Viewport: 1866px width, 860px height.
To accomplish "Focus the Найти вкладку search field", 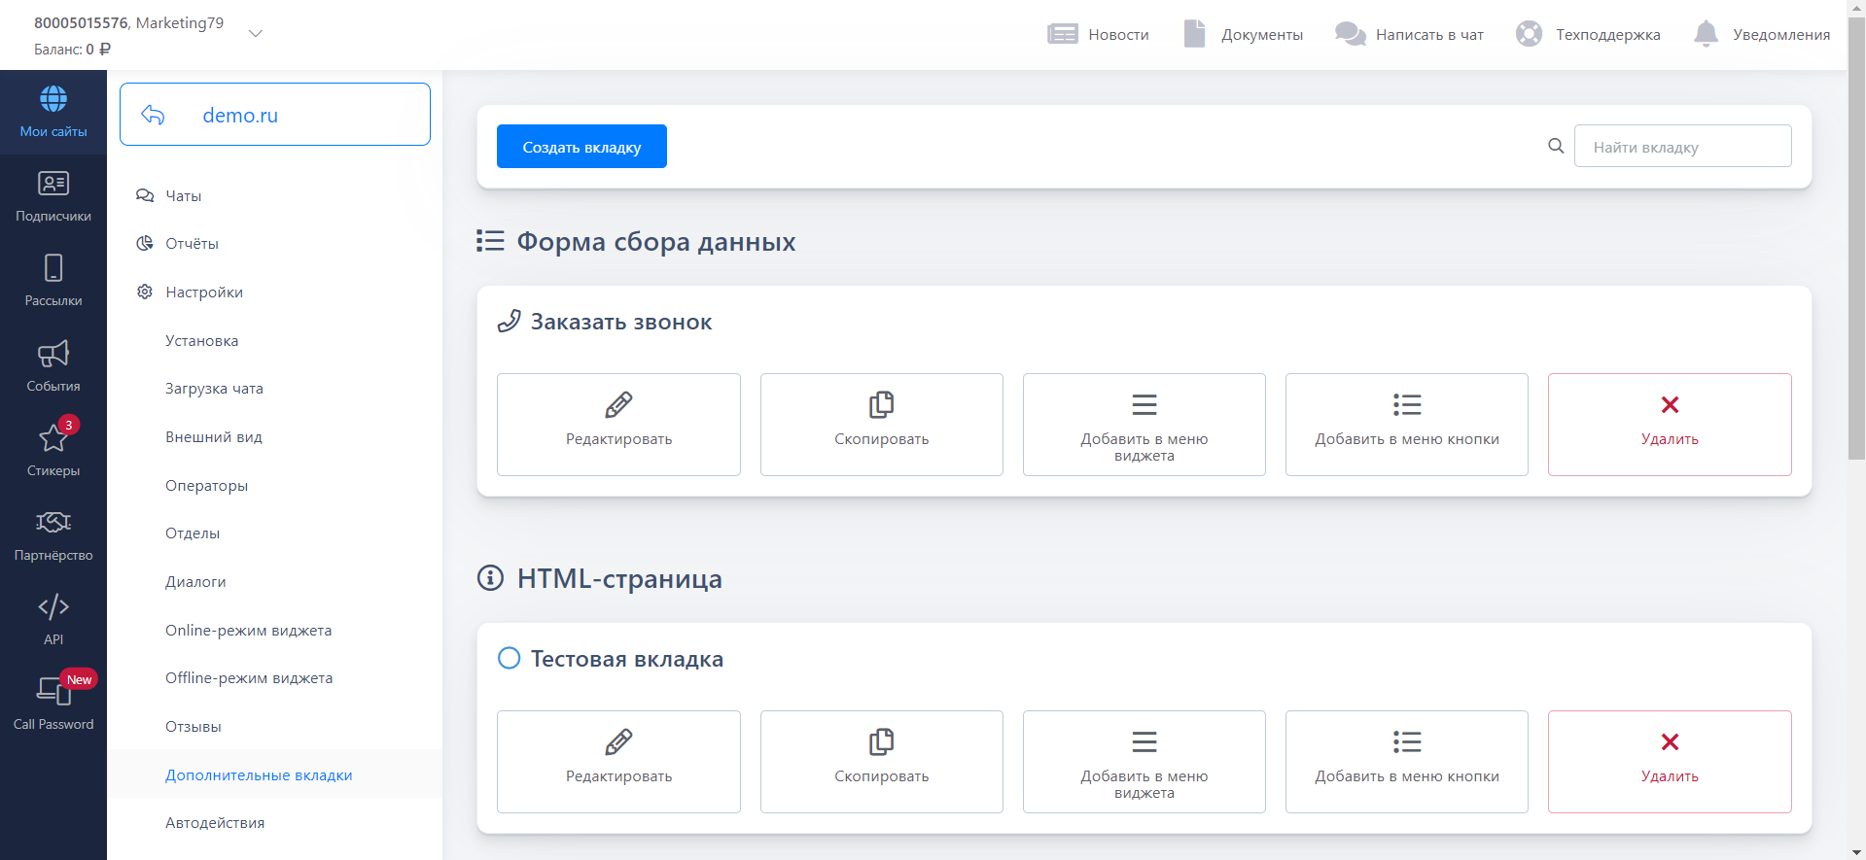I will pos(1682,147).
